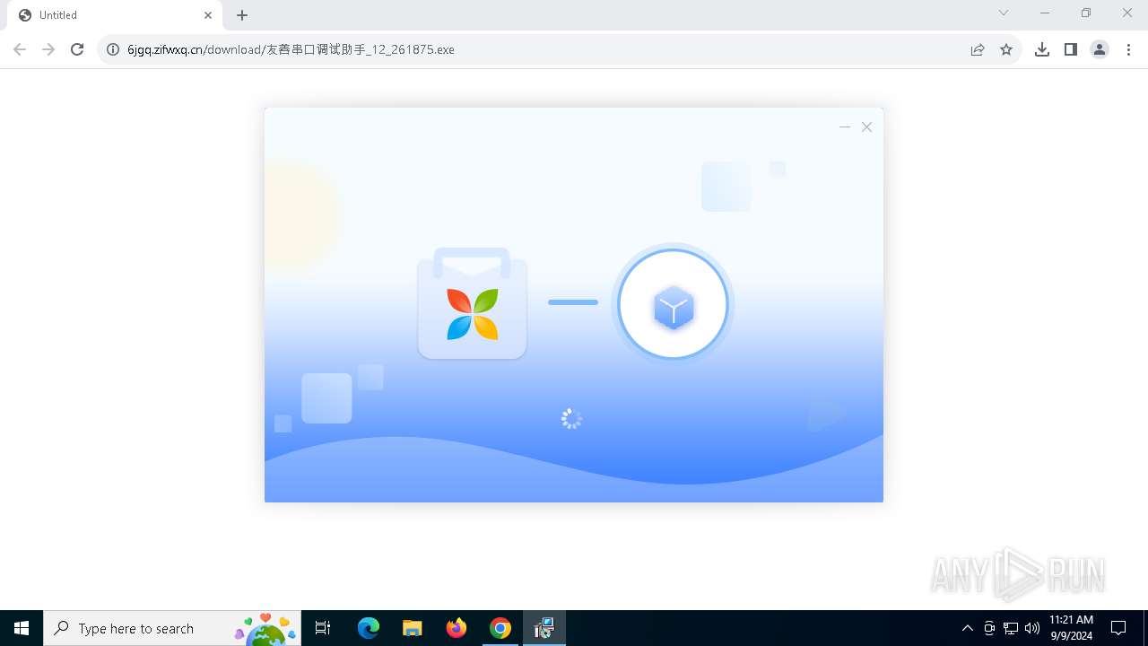Image resolution: width=1148 pixels, height=646 pixels.
Task: Open the Chrome downloads icon
Action: (x=1042, y=49)
